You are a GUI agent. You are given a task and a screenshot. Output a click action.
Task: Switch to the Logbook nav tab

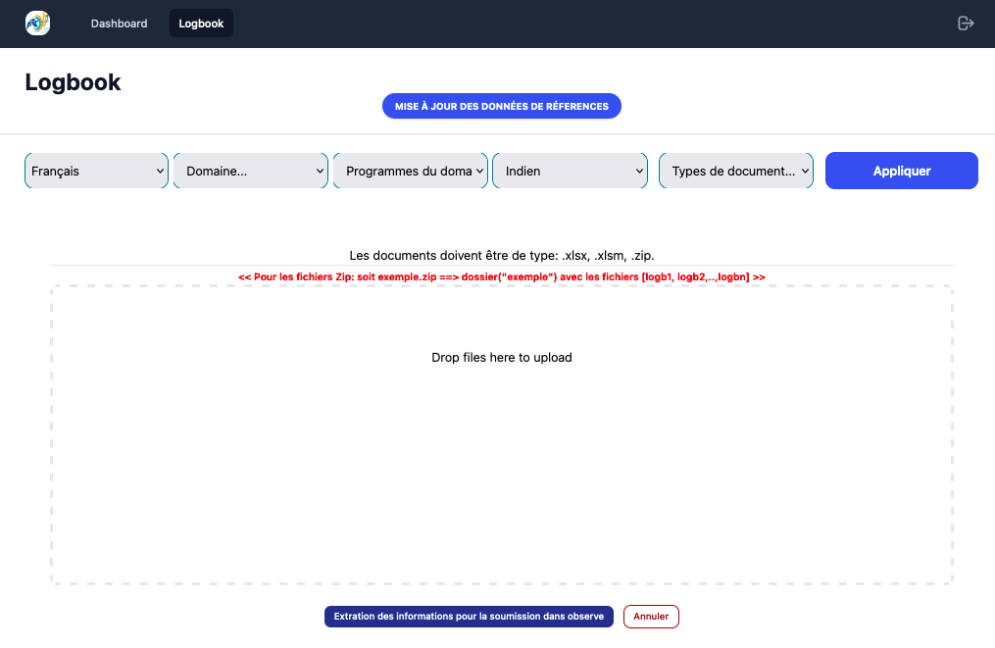click(x=201, y=24)
